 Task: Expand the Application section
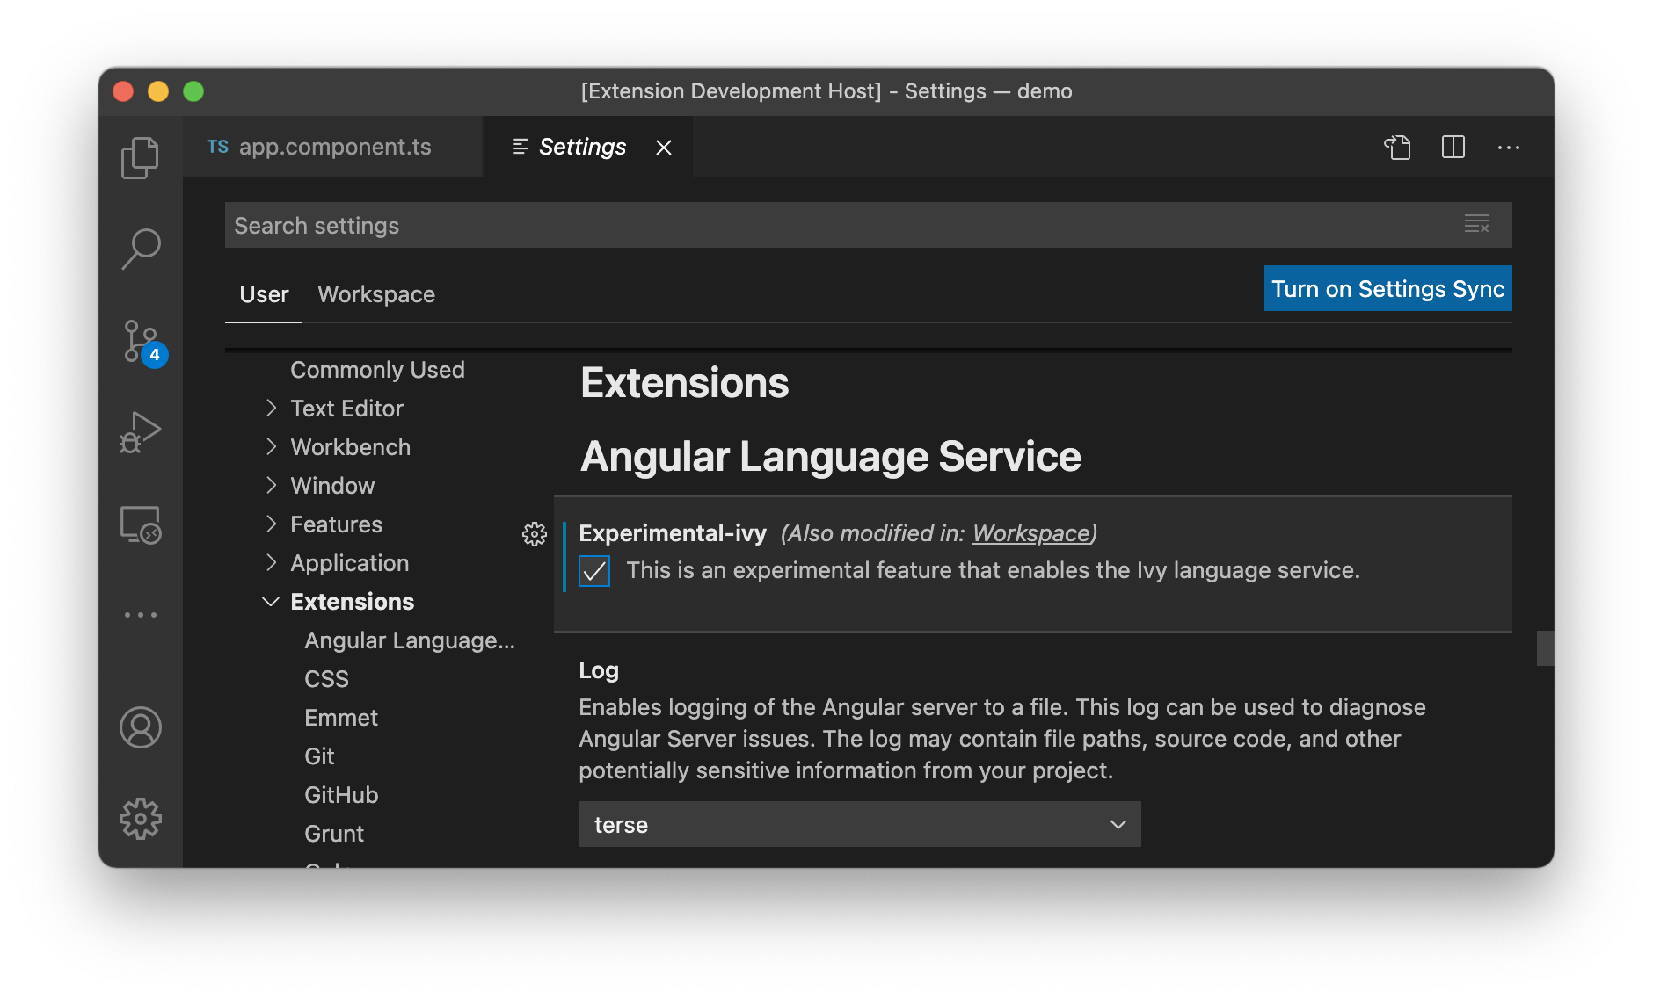coord(272,563)
